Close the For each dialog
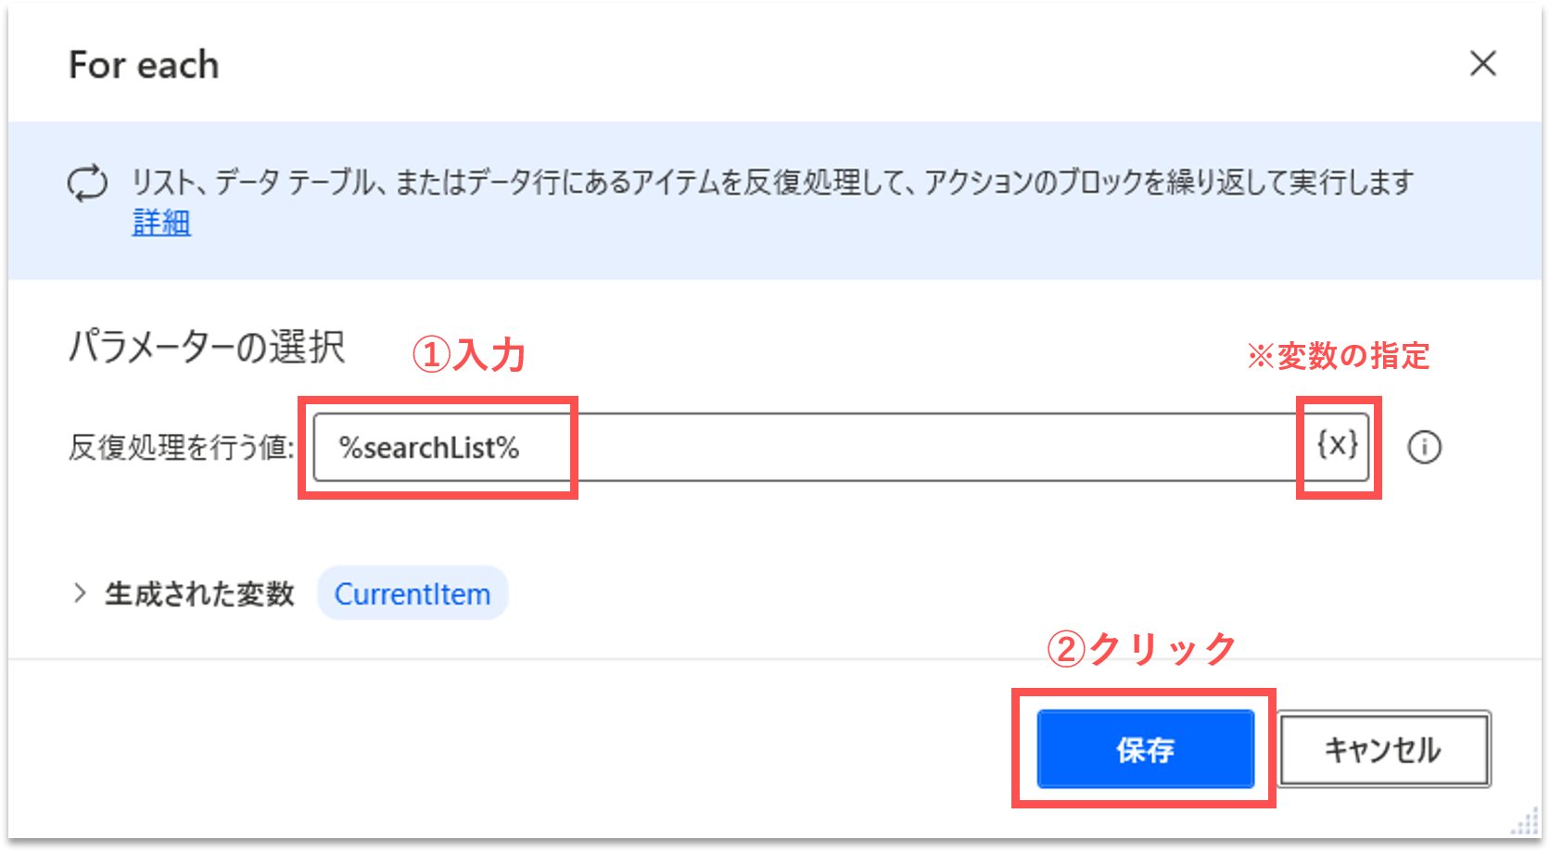The width and height of the screenshot is (1550, 852). pos(1482,64)
